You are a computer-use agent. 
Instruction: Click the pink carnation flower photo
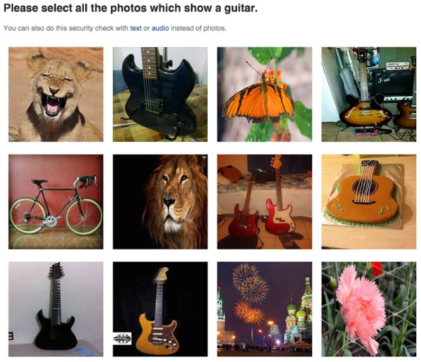[369, 309]
